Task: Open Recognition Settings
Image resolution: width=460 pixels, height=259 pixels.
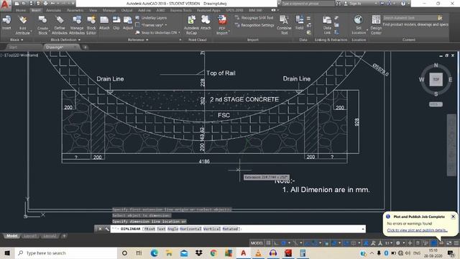Action: tap(254, 25)
